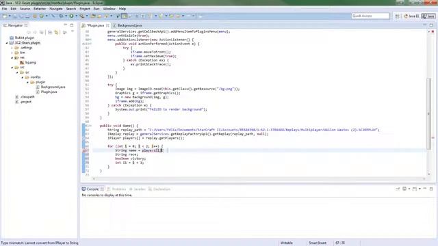Open the Project menu
438x246 pixels.
(85, 9)
